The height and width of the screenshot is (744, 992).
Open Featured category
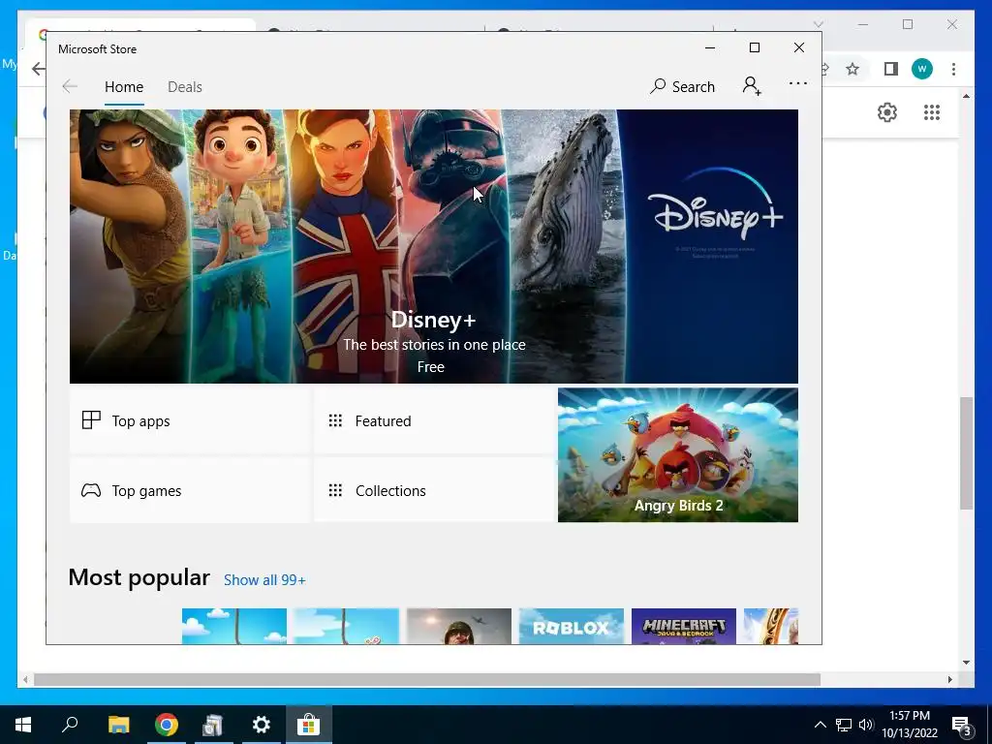(x=434, y=420)
